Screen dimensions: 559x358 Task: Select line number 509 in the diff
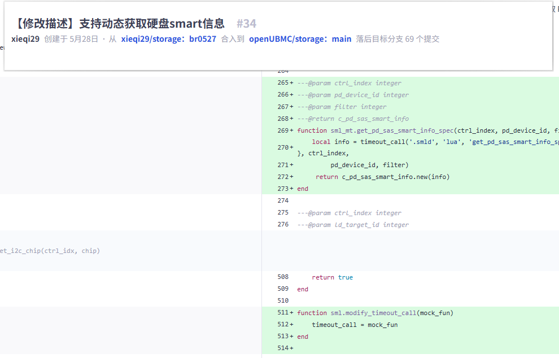[283, 289]
